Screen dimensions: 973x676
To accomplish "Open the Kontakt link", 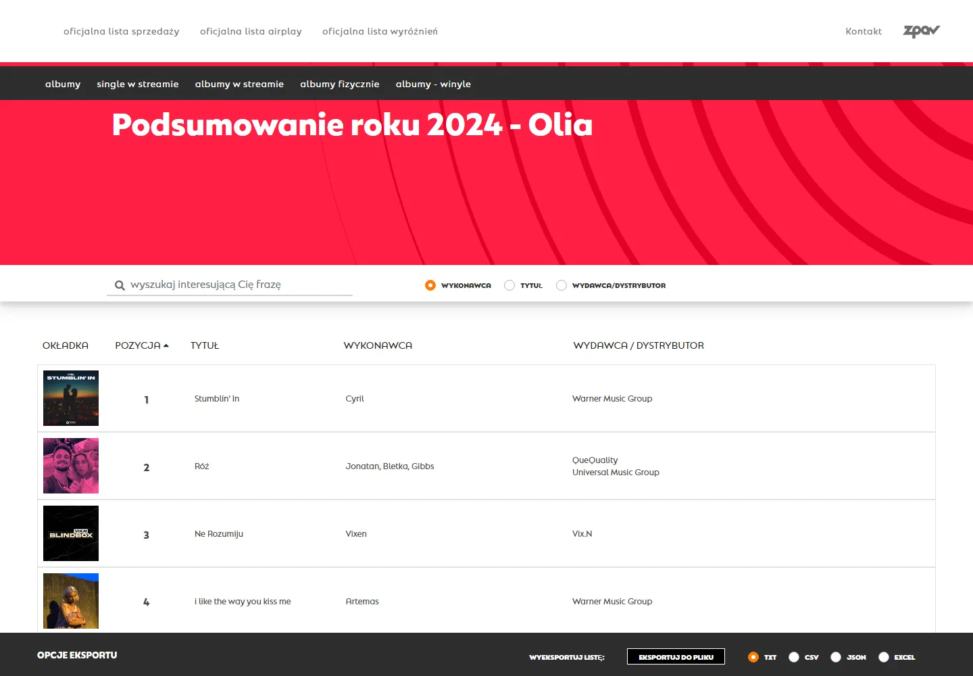I will pyautogui.click(x=864, y=31).
